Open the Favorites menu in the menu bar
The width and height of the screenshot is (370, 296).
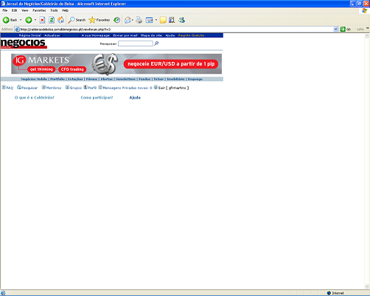[x=39, y=10]
